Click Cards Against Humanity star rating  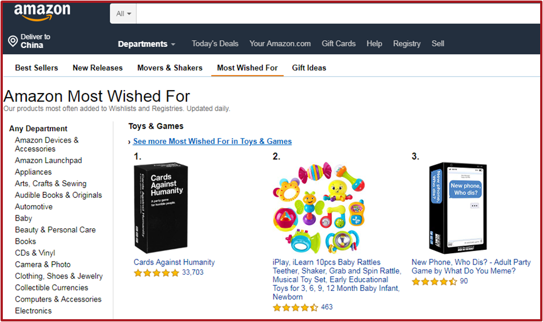tap(156, 273)
